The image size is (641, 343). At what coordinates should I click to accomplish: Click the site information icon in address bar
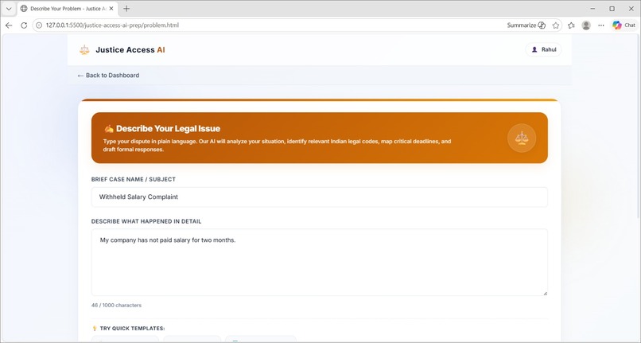click(39, 25)
